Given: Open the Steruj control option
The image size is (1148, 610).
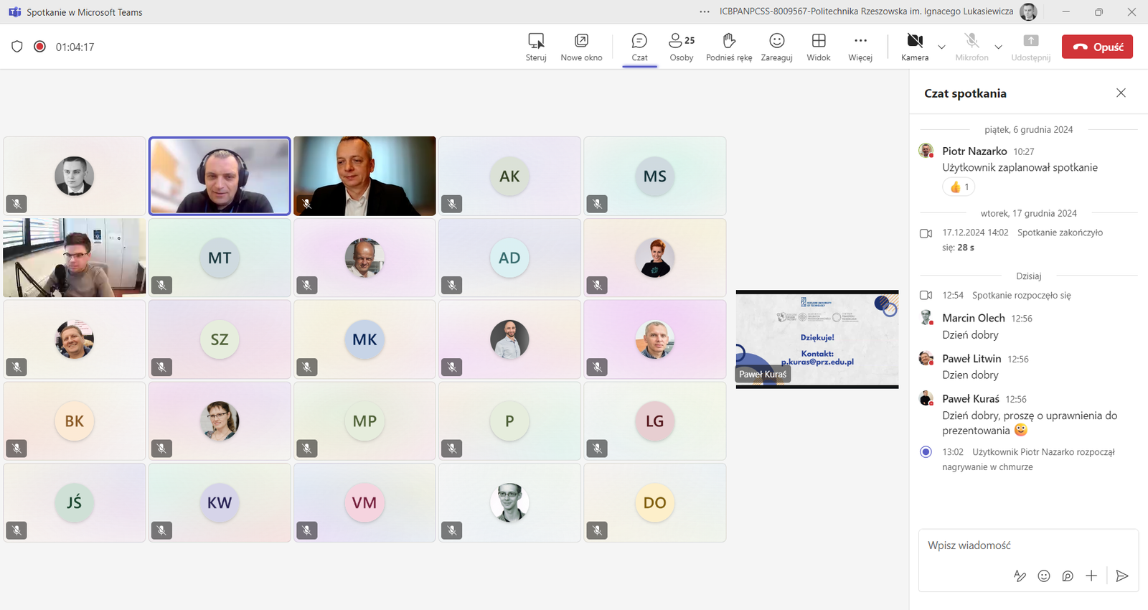Looking at the screenshot, I should 535,47.
